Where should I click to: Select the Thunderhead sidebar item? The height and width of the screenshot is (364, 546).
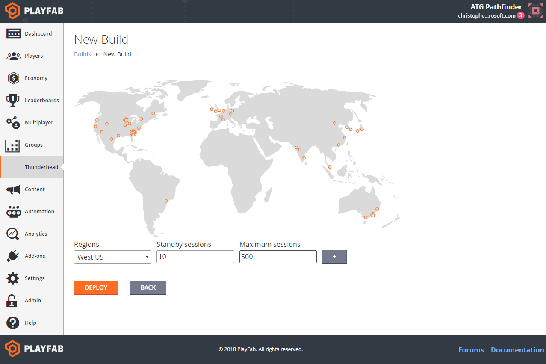[32, 167]
